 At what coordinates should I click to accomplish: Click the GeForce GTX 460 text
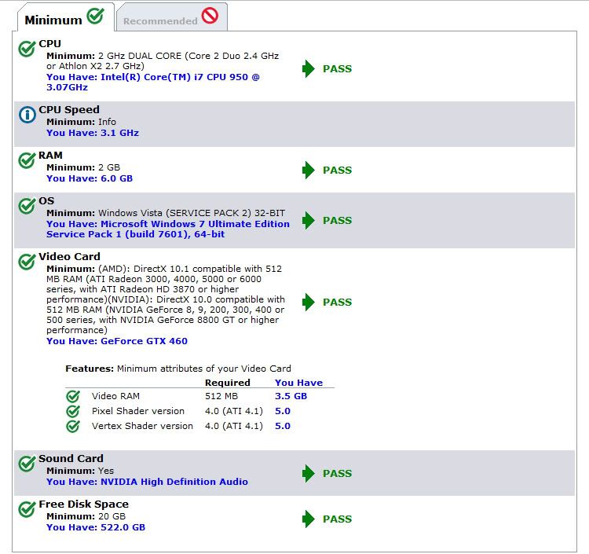coord(144,341)
